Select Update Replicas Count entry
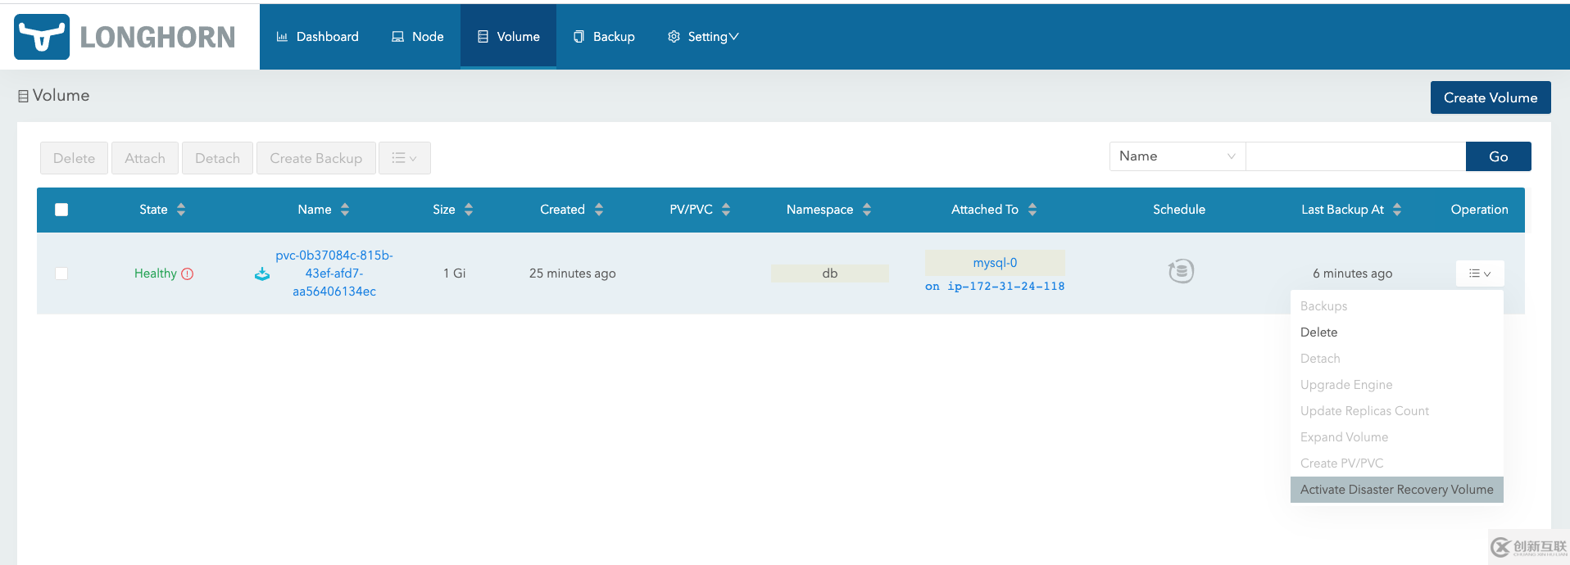Viewport: 1570px width, 565px height. (x=1397, y=411)
